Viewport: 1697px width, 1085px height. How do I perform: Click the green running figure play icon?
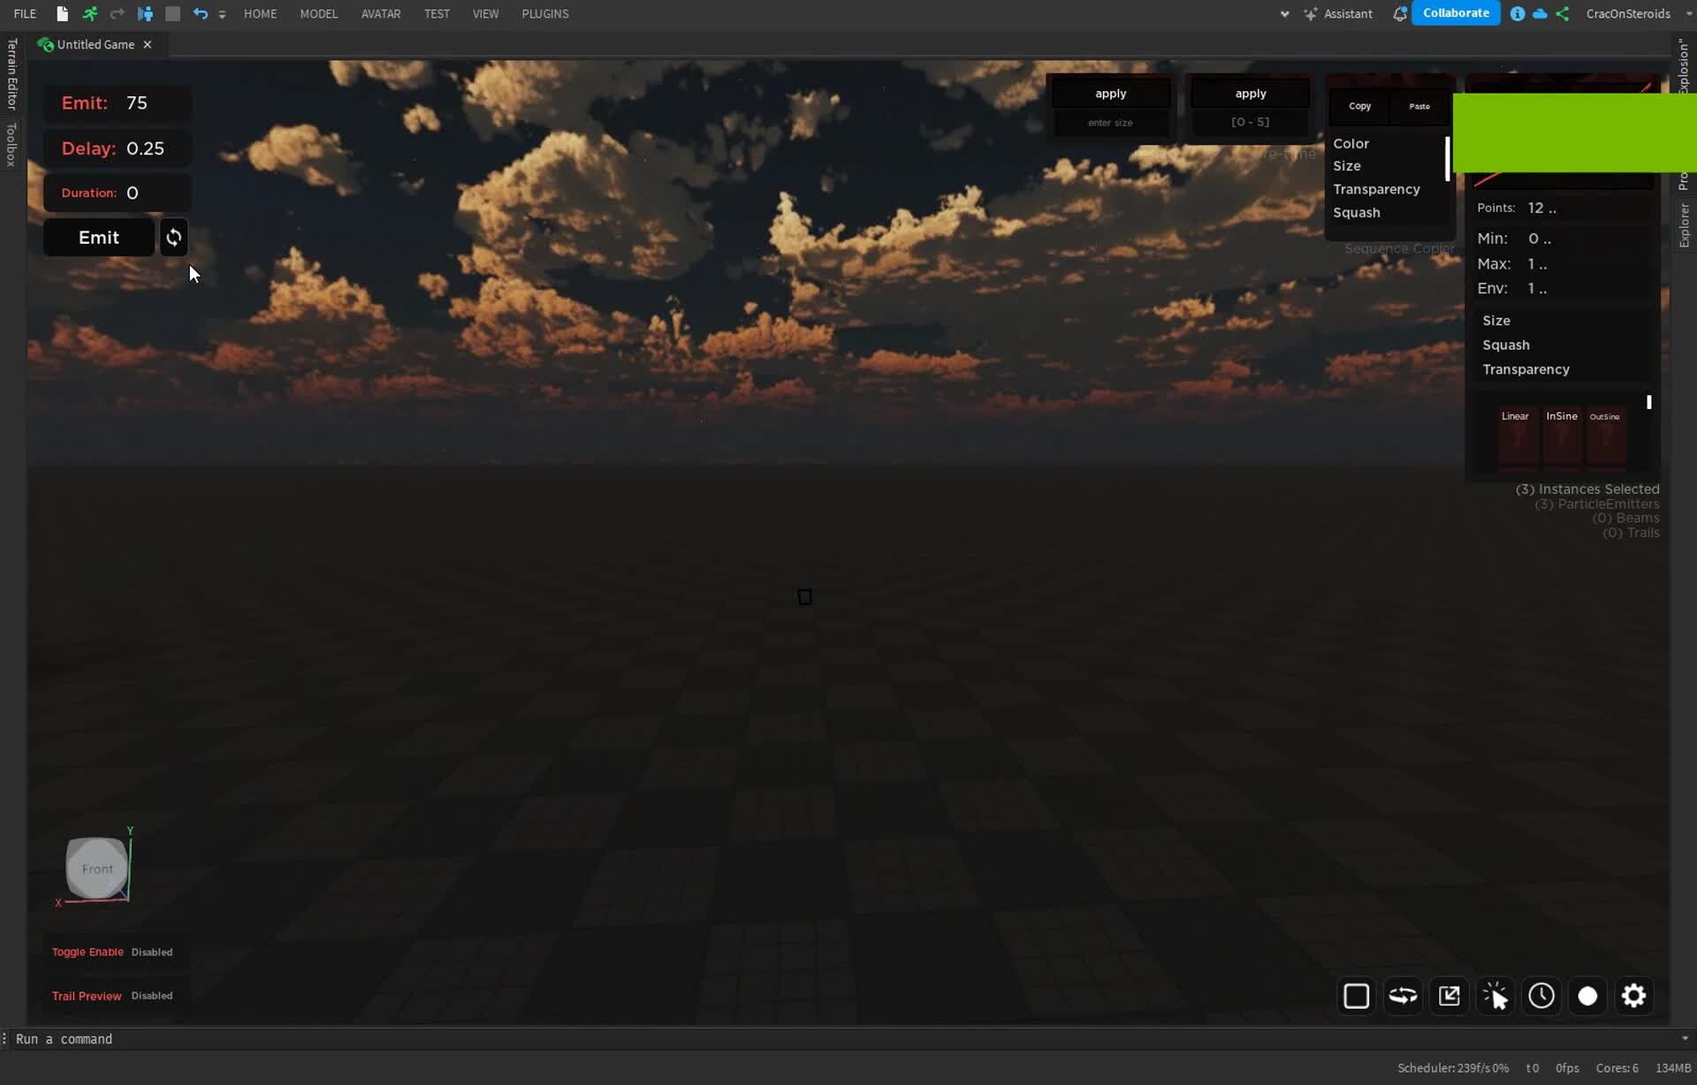89,13
